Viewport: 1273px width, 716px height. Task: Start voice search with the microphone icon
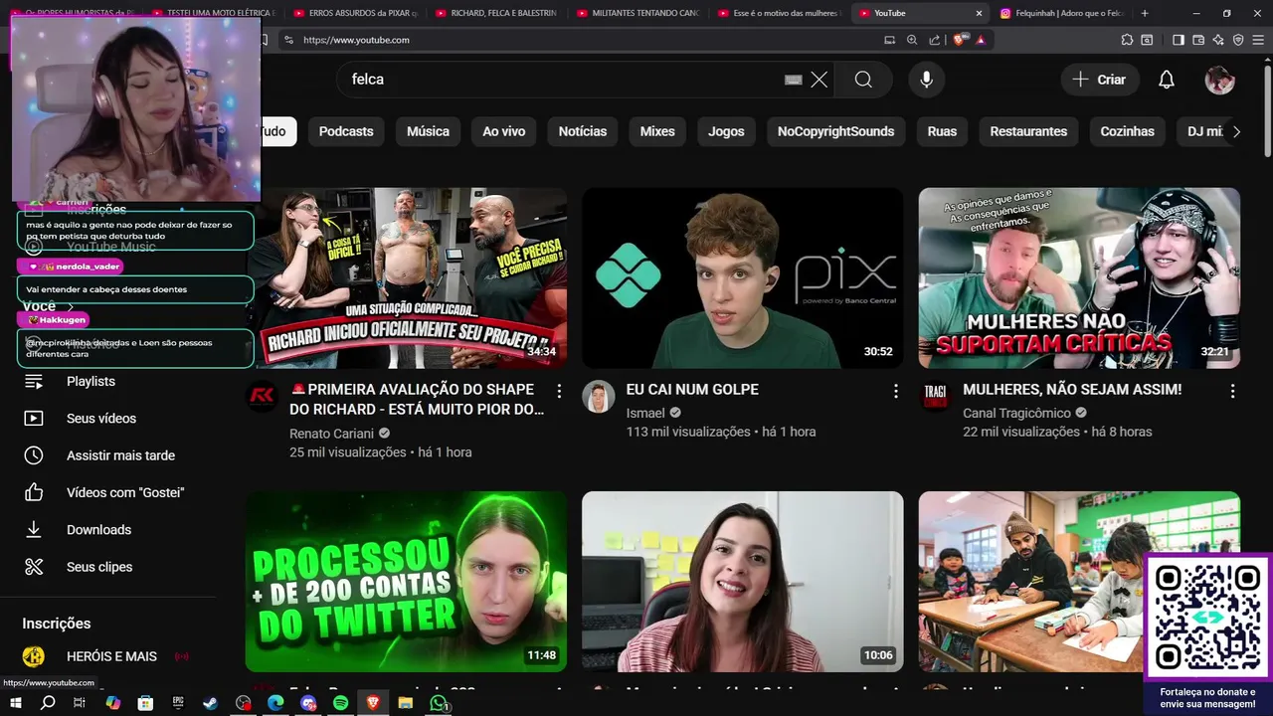[926, 80]
